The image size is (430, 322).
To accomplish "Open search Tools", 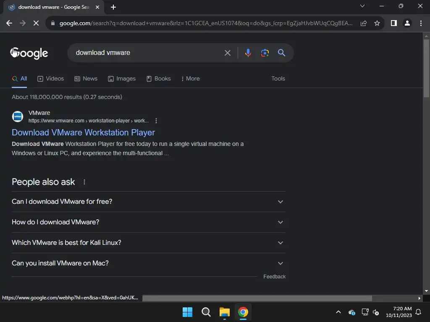I will point(278,78).
